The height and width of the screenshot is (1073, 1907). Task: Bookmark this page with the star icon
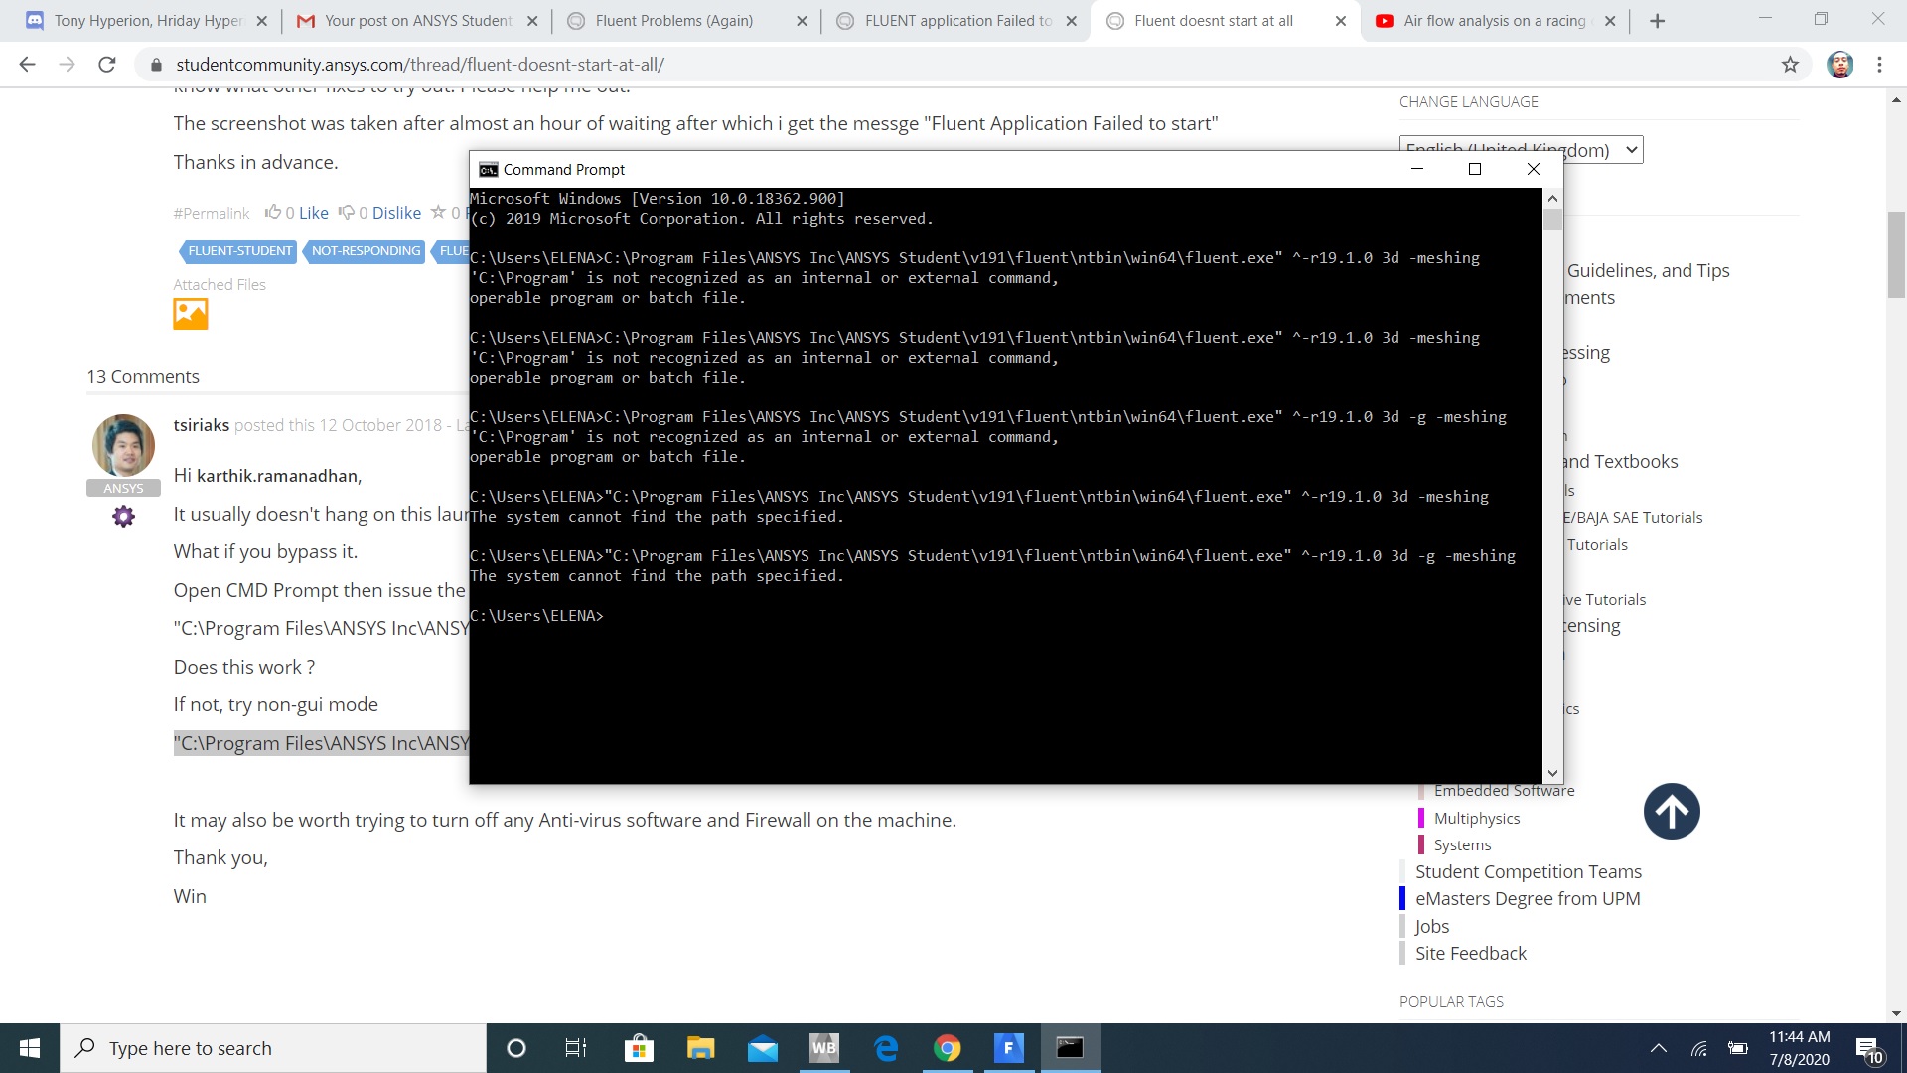click(x=1790, y=65)
